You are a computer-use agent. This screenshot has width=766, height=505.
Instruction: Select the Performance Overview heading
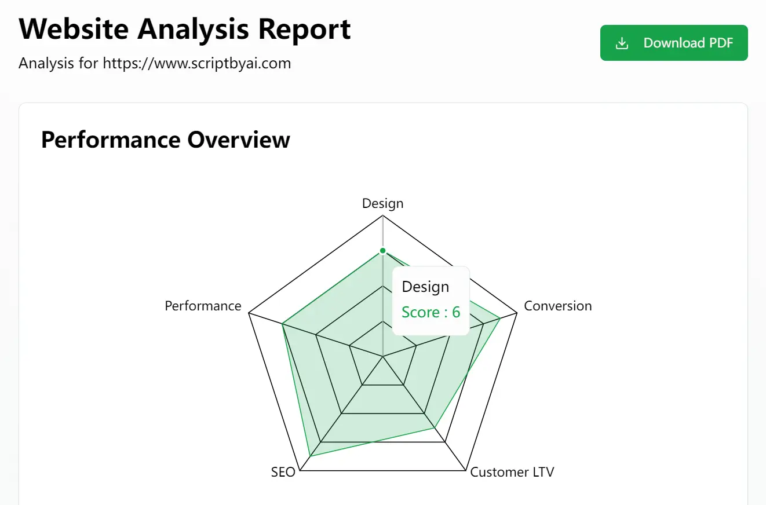[165, 140]
